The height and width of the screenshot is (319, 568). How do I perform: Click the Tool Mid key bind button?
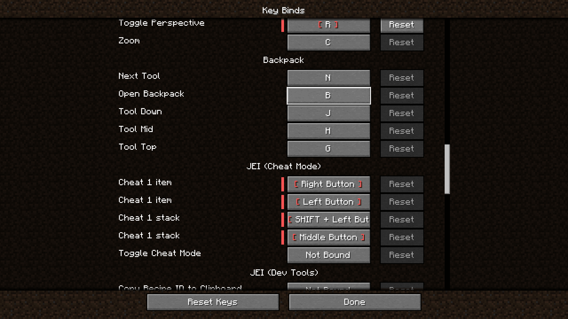pyautogui.click(x=328, y=131)
